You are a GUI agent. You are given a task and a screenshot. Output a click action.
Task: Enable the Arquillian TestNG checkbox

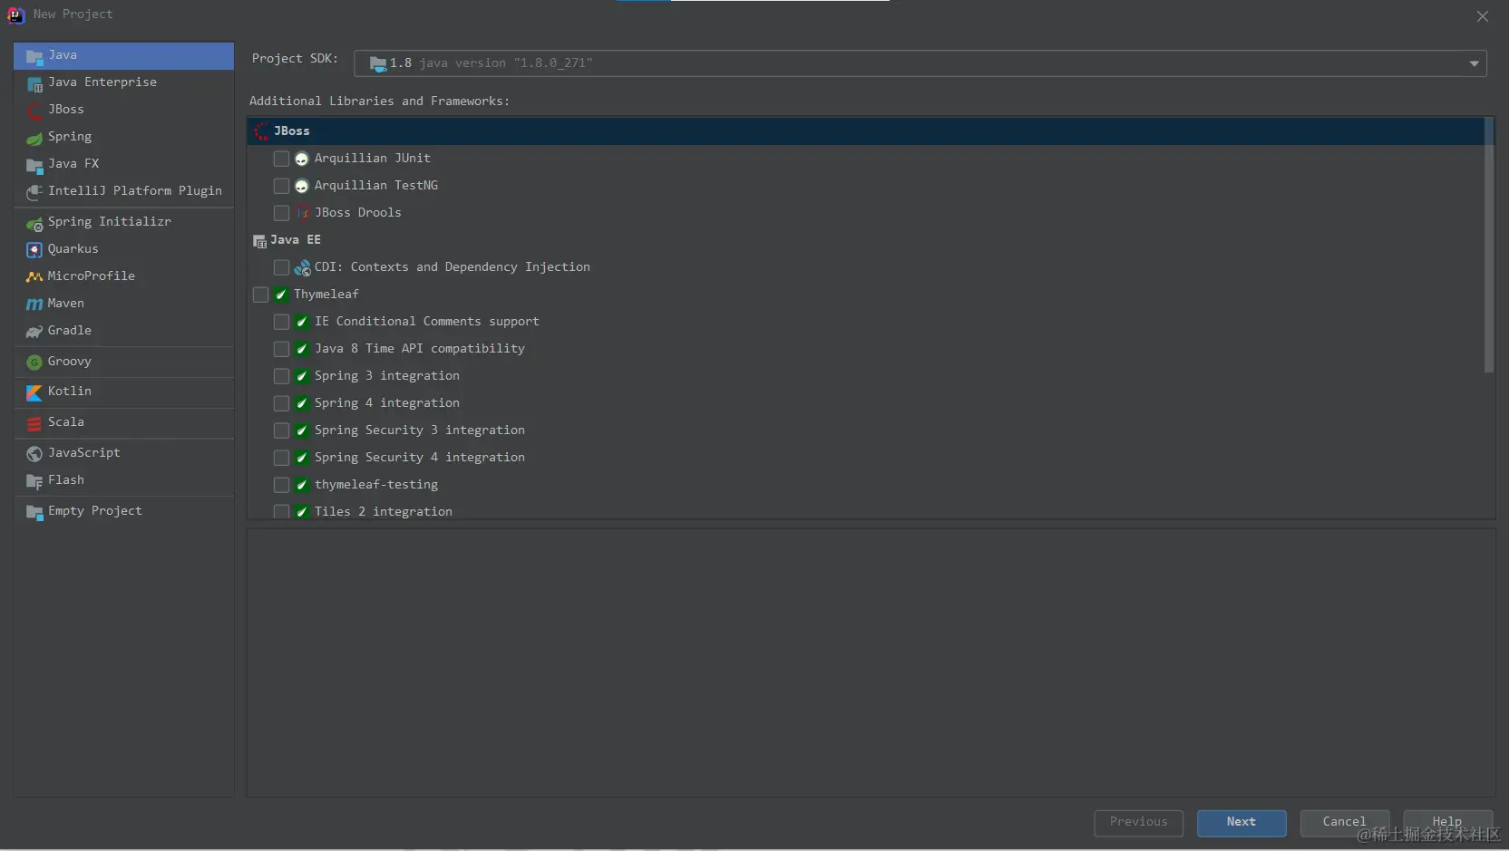coord(281,186)
